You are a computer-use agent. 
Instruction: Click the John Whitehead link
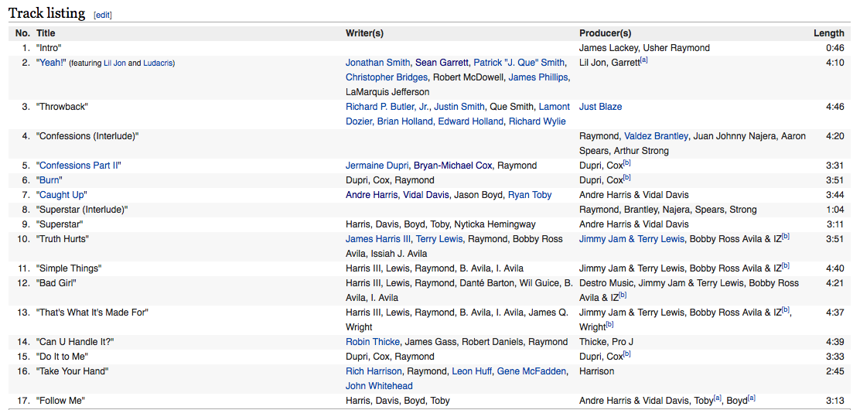[379, 386]
